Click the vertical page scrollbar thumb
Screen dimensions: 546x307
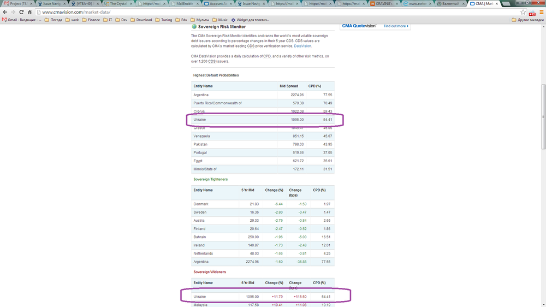[x=543, y=116]
